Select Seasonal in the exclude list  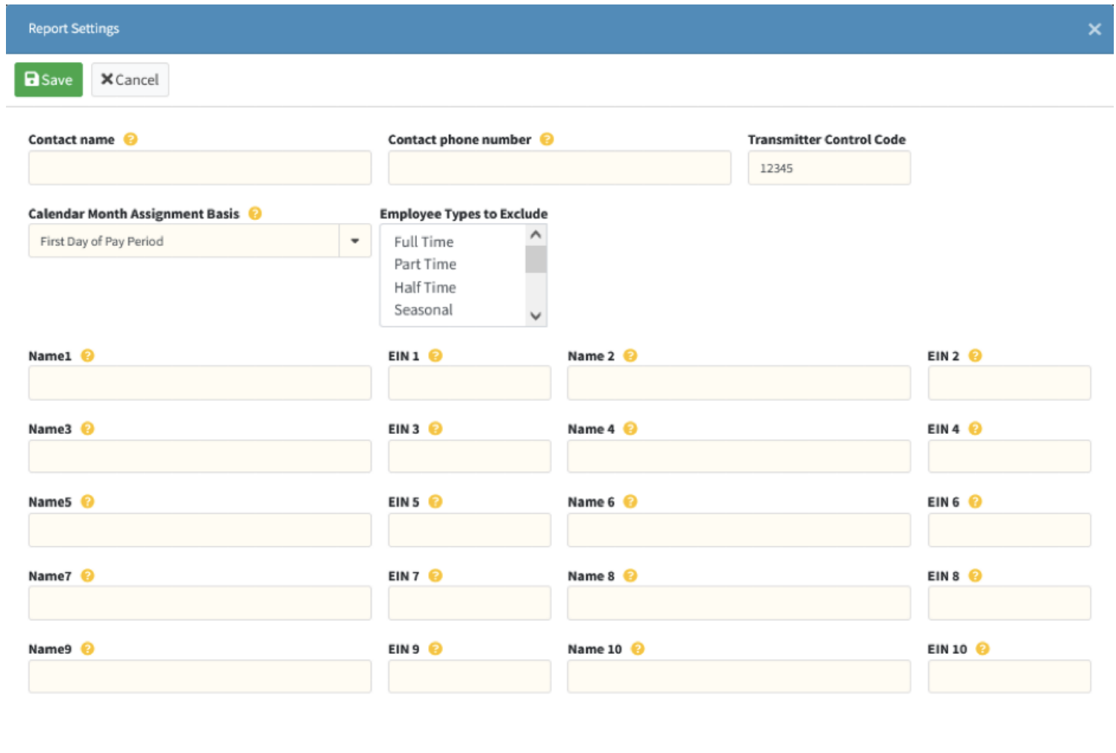tap(423, 310)
